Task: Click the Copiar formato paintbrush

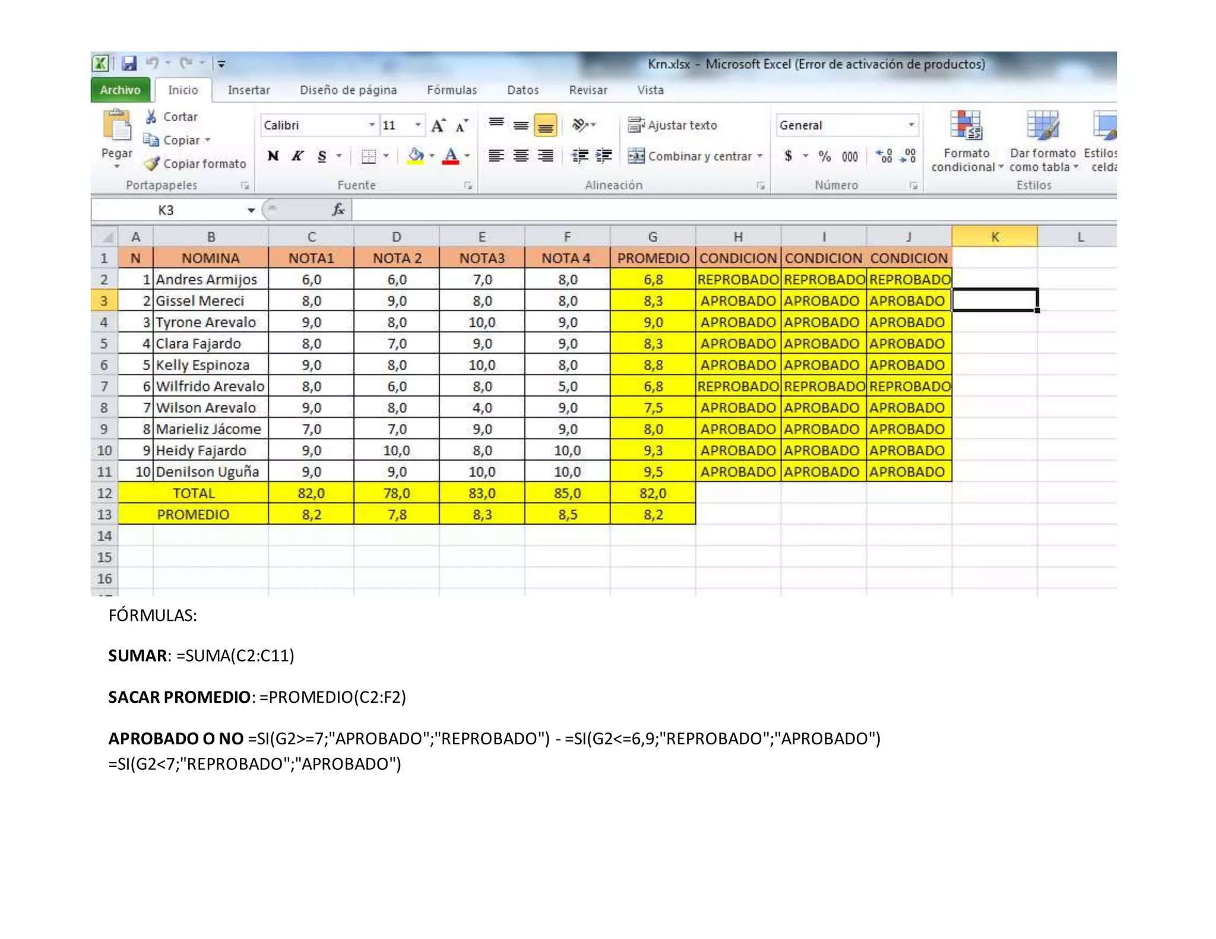Action: coord(153,164)
